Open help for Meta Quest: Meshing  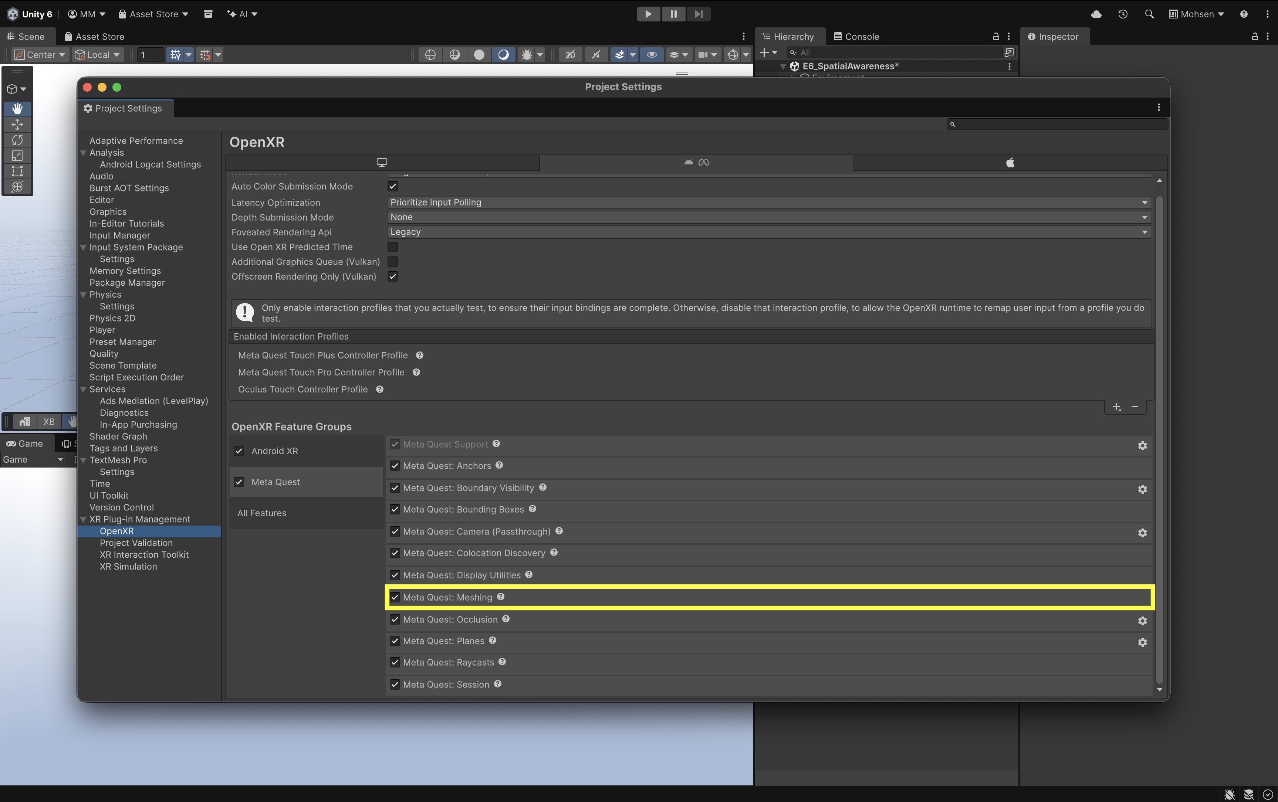tap(500, 597)
